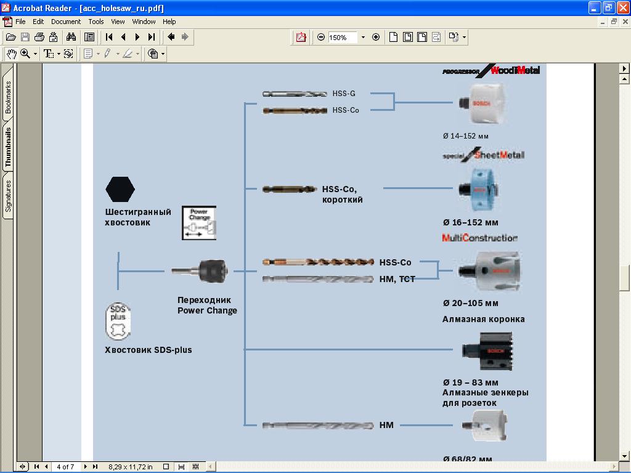Switch to the Thumbnails side tab

(x=8, y=147)
